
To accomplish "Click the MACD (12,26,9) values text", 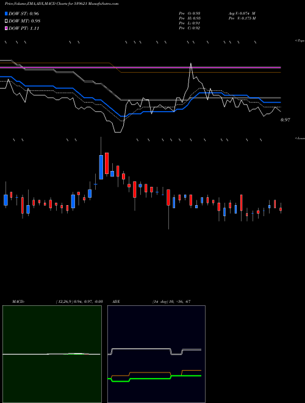I will pos(79,302).
